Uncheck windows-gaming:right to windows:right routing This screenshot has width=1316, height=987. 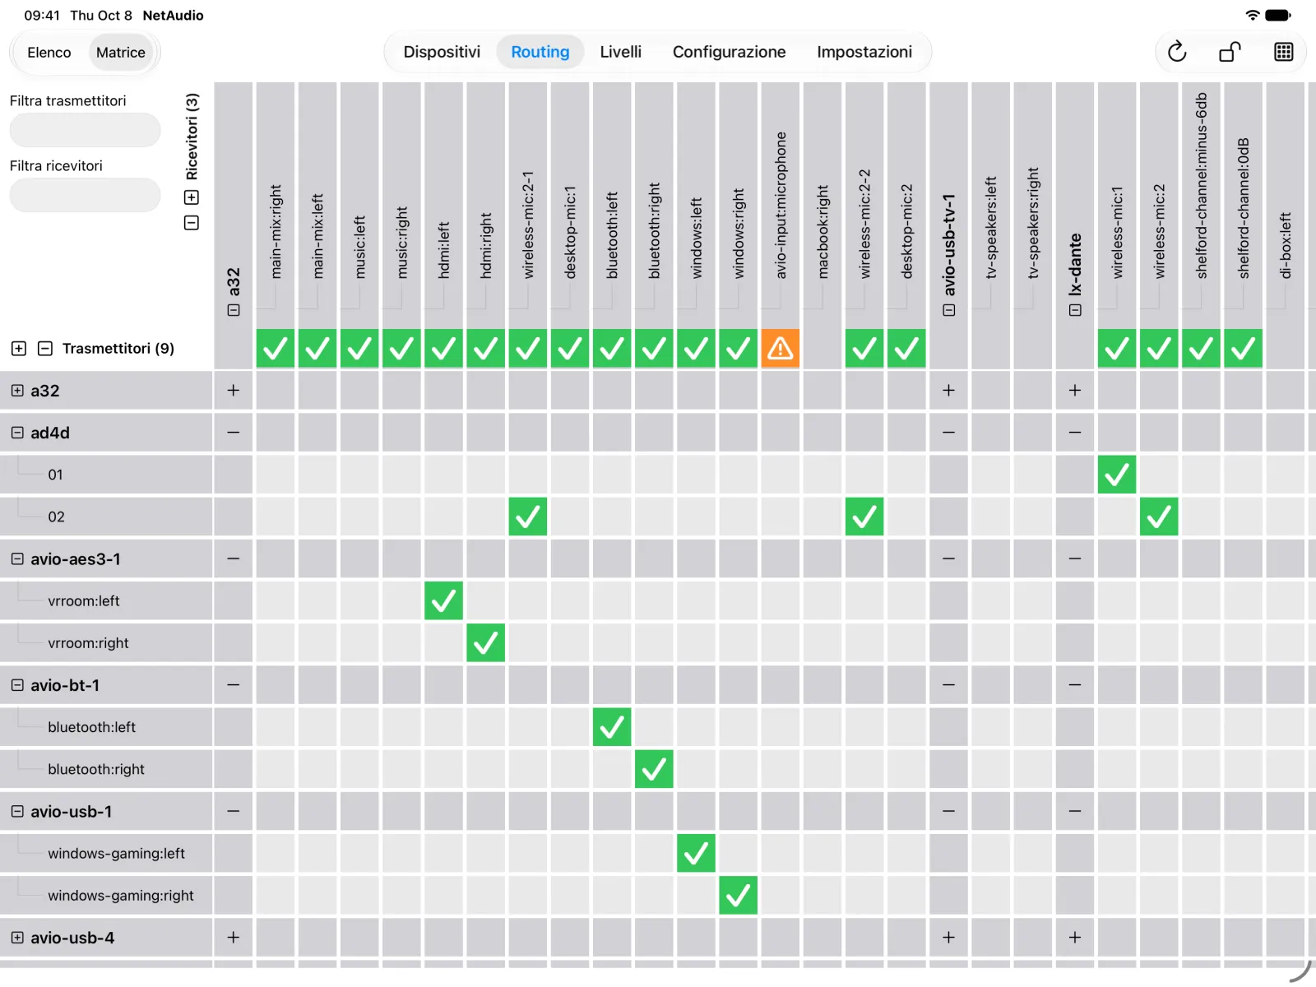coord(738,896)
